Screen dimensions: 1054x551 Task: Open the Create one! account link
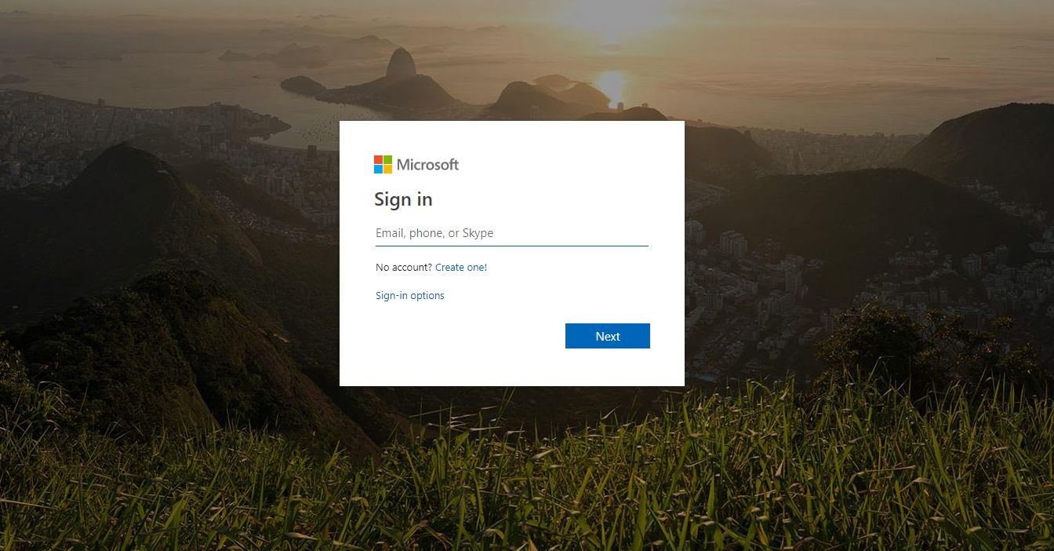point(461,268)
